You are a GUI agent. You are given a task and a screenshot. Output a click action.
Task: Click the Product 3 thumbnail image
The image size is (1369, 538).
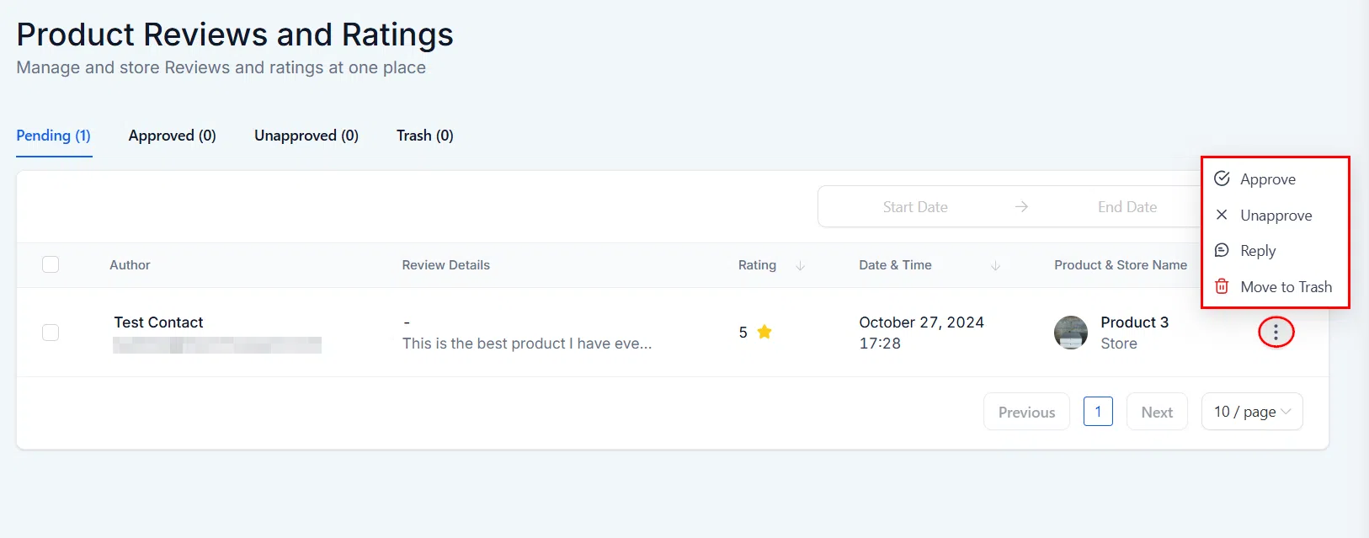point(1071,333)
